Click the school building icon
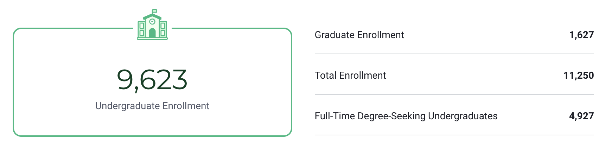 pyautogui.click(x=152, y=25)
